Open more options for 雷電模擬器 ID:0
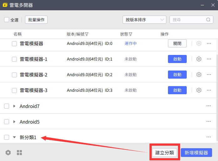 pos(209,43)
